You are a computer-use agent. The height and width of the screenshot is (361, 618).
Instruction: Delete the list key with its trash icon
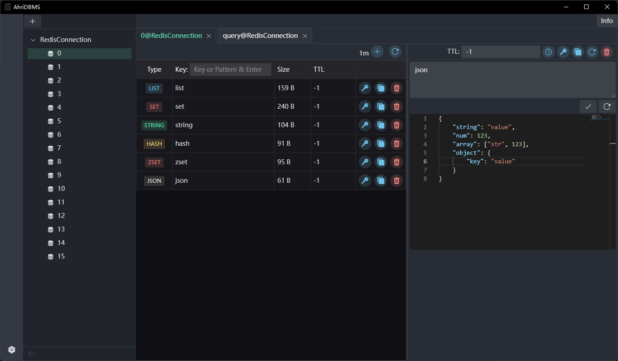tap(397, 88)
